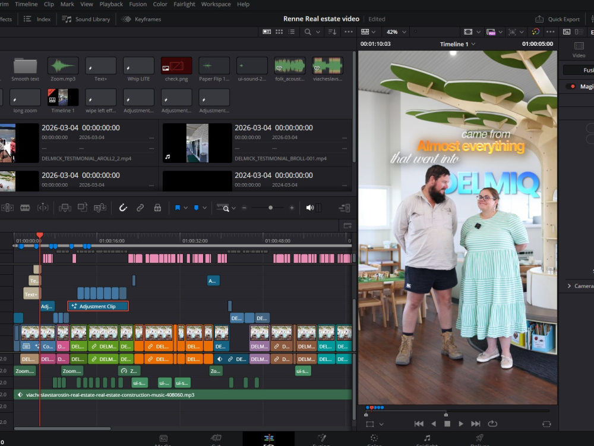Image resolution: width=594 pixels, height=446 pixels.
Task: Open the Keyframes panel
Action: pos(141,19)
